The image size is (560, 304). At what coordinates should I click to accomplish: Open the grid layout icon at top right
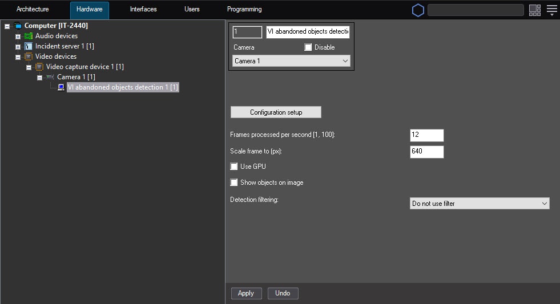point(534,10)
